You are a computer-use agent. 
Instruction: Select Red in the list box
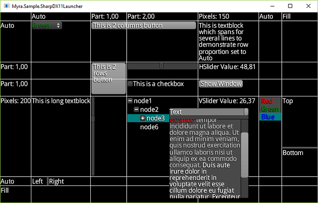point(270,101)
